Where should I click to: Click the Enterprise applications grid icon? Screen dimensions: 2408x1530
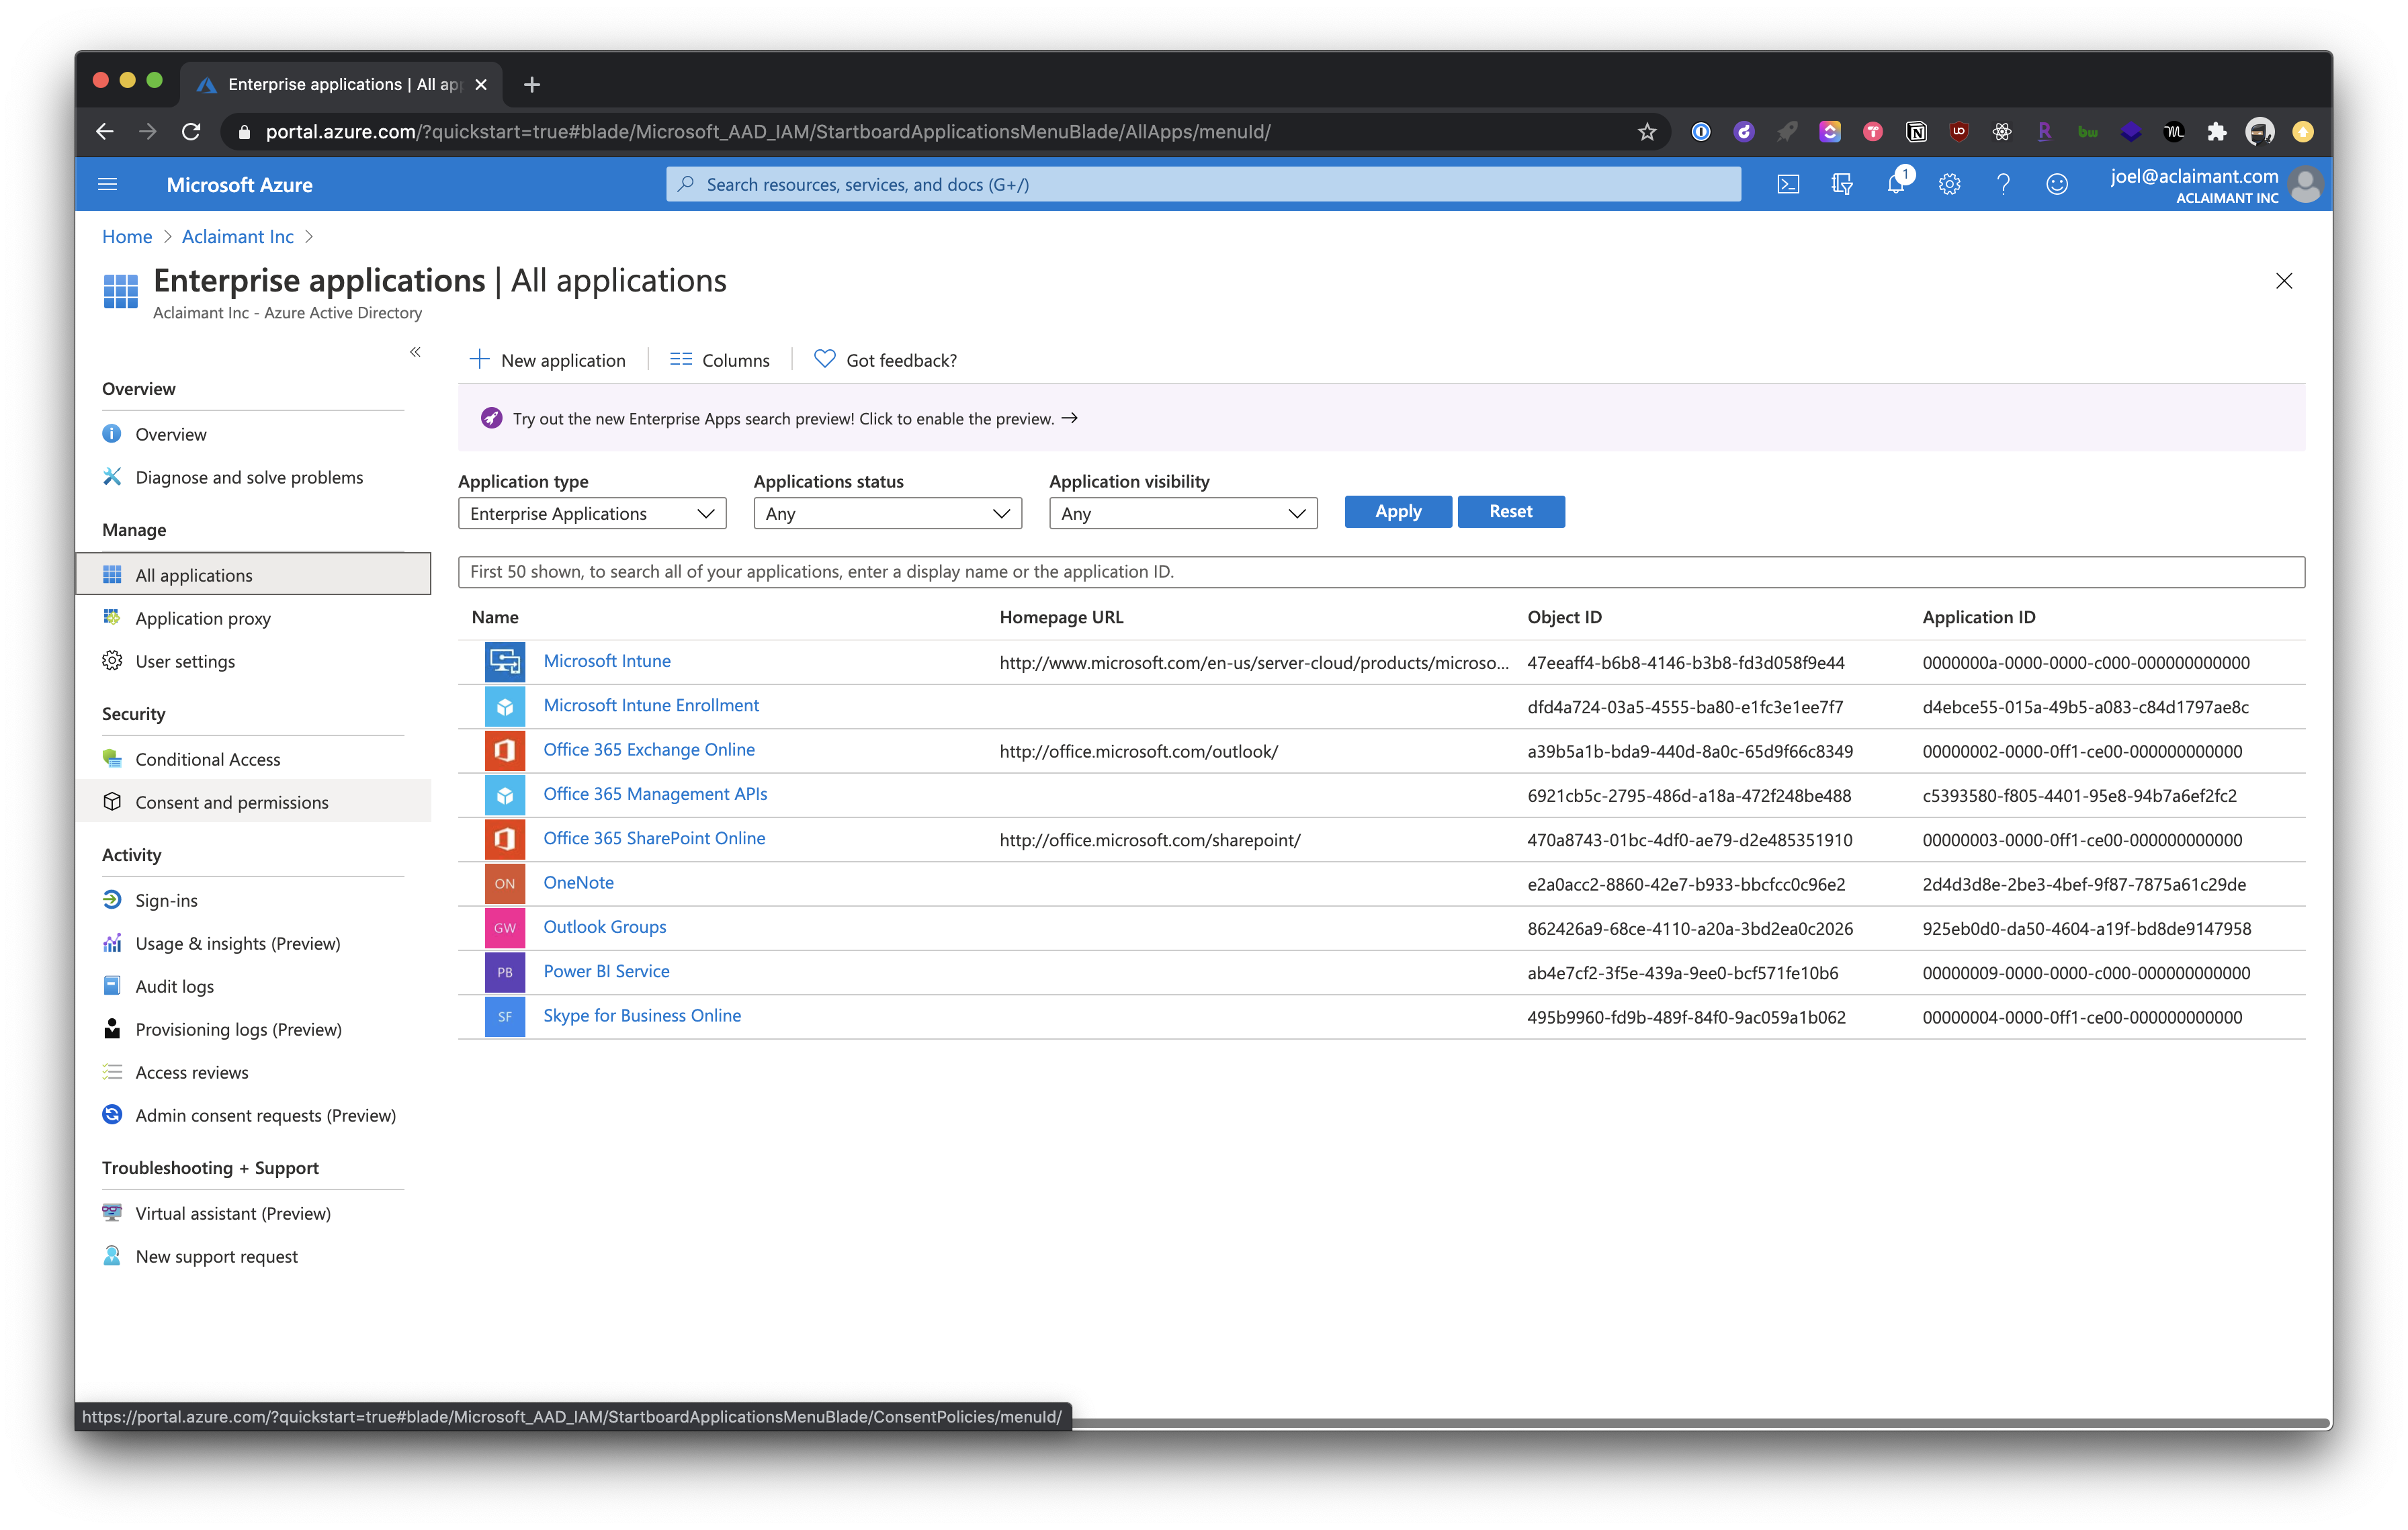(120, 291)
